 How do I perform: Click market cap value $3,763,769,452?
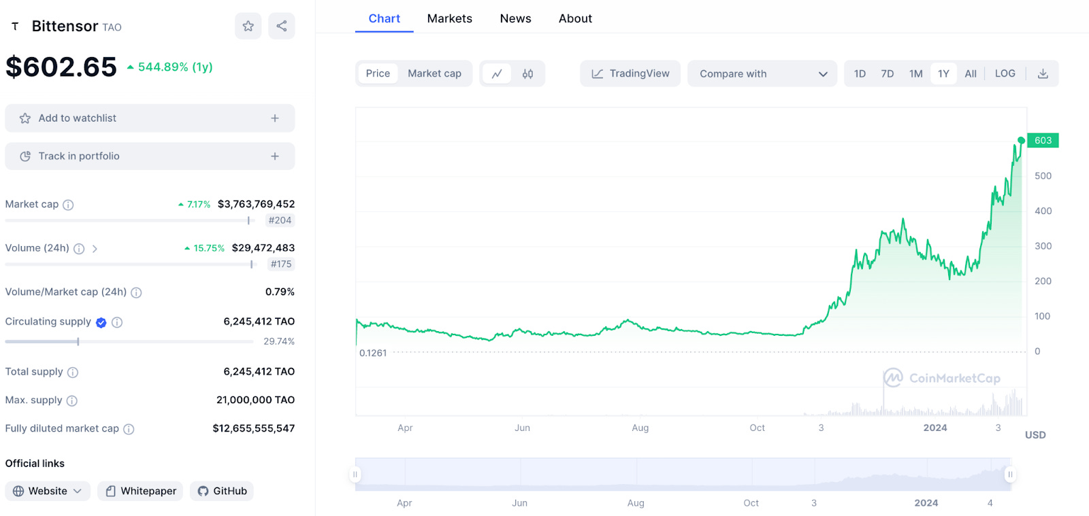257,204
